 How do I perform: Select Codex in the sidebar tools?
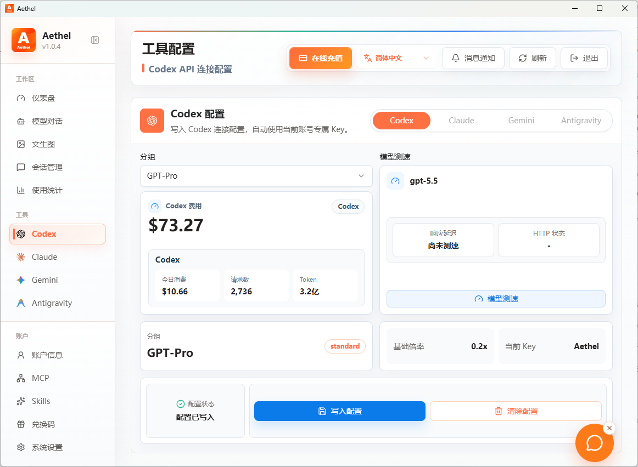click(57, 234)
